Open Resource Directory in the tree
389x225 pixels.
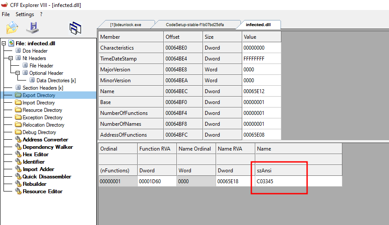42,110
